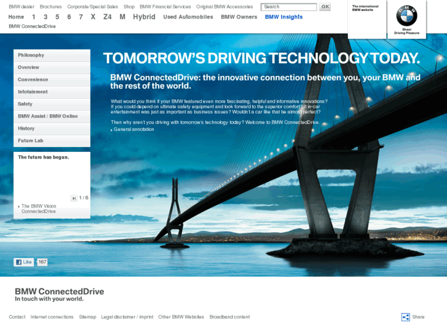Select Future Lab in the side menu
The height and width of the screenshot is (335, 447).
pos(52,141)
